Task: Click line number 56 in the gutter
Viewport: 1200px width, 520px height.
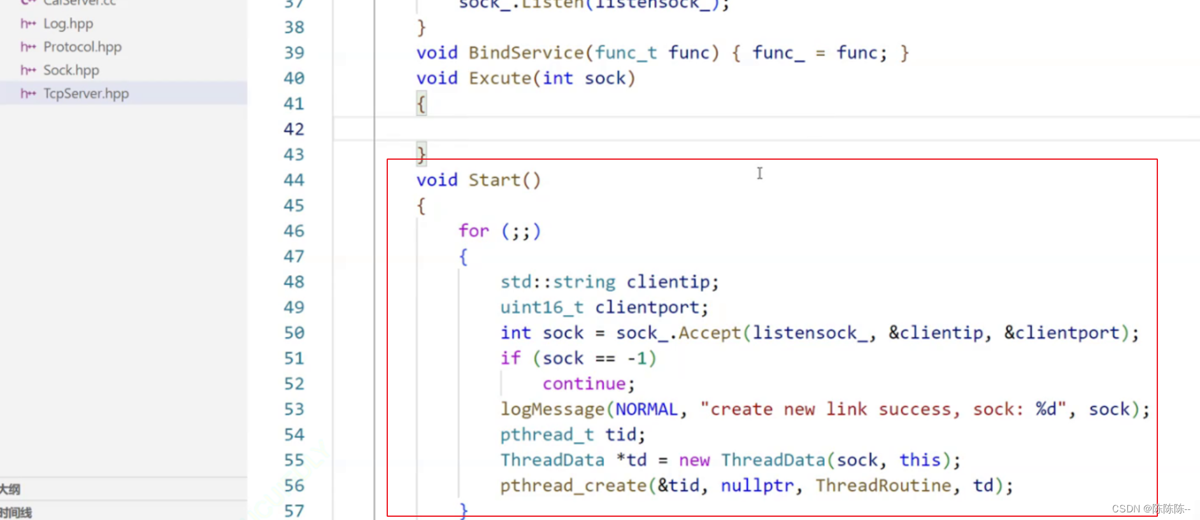Action: (294, 486)
